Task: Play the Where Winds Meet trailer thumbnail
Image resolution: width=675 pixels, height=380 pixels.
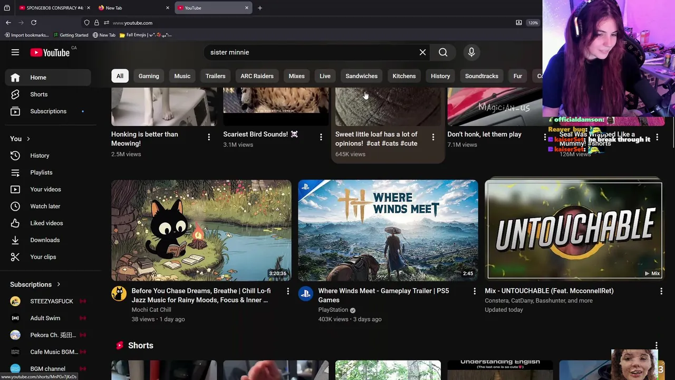Action: point(388,231)
